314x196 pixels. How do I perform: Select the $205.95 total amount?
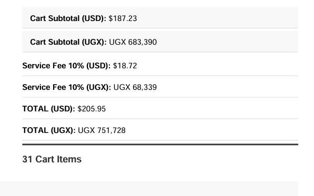92,109
